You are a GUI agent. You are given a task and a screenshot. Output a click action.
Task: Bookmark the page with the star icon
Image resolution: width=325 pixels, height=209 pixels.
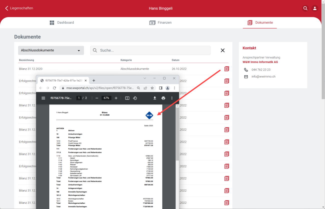point(152,88)
